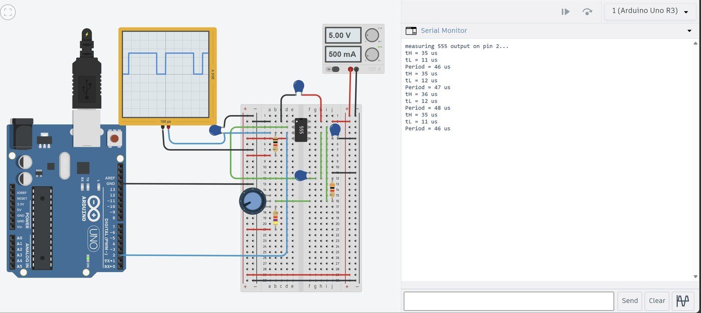The width and height of the screenshot is (701, 313).
Task: Click the 'Period = 47 us' line
Action: pyautogui.click(x=428, y=87)
